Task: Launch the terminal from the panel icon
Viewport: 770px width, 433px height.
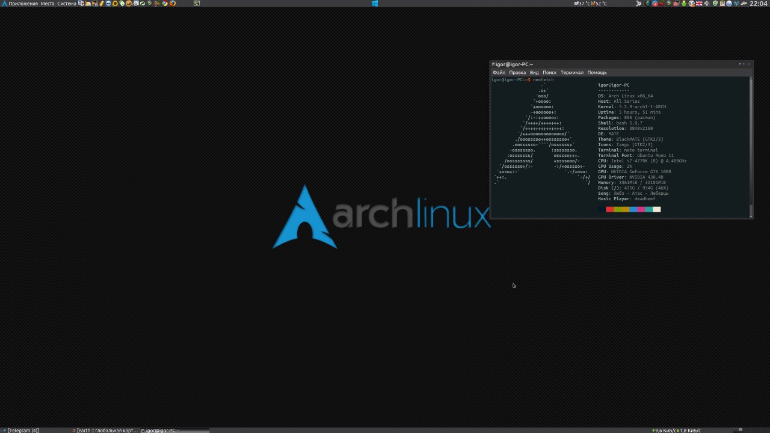Action: (x=197, y=3)
